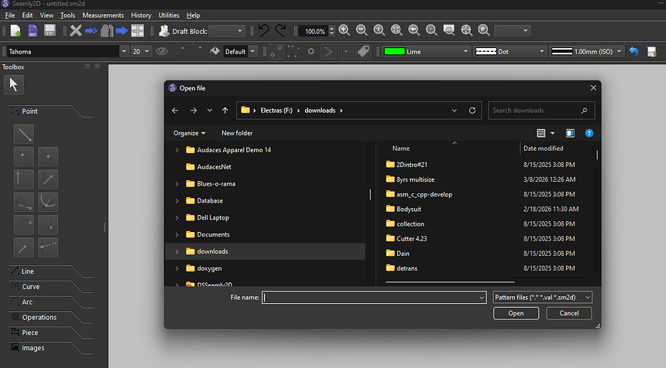Open the Draft Block dropdown
Screen dimensions: 666x368
tap(227, 30)
